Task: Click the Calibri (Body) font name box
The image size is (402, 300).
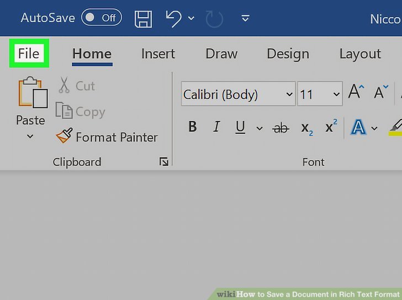Action: 239,94
